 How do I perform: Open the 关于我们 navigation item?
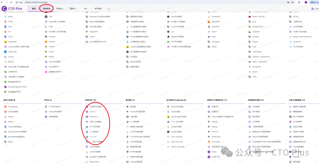[x=98, y=9]
